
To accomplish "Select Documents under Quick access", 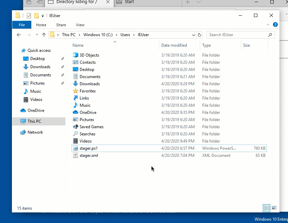I will click(x=41, y=75).
